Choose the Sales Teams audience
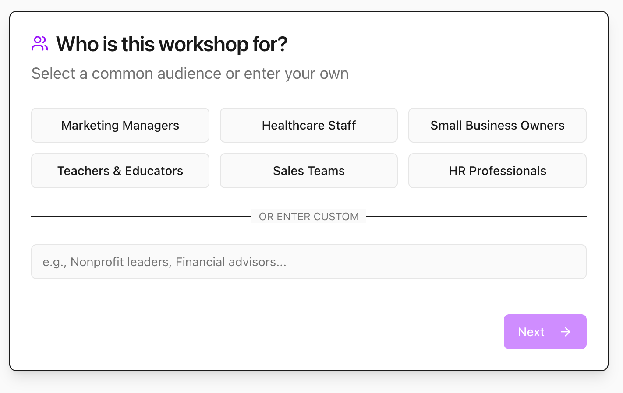This screenshot has width=623, height=393. click(308, 171)
